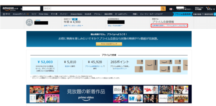Open the ライフ nav item
Screen dimensions: 216x106
34,14
